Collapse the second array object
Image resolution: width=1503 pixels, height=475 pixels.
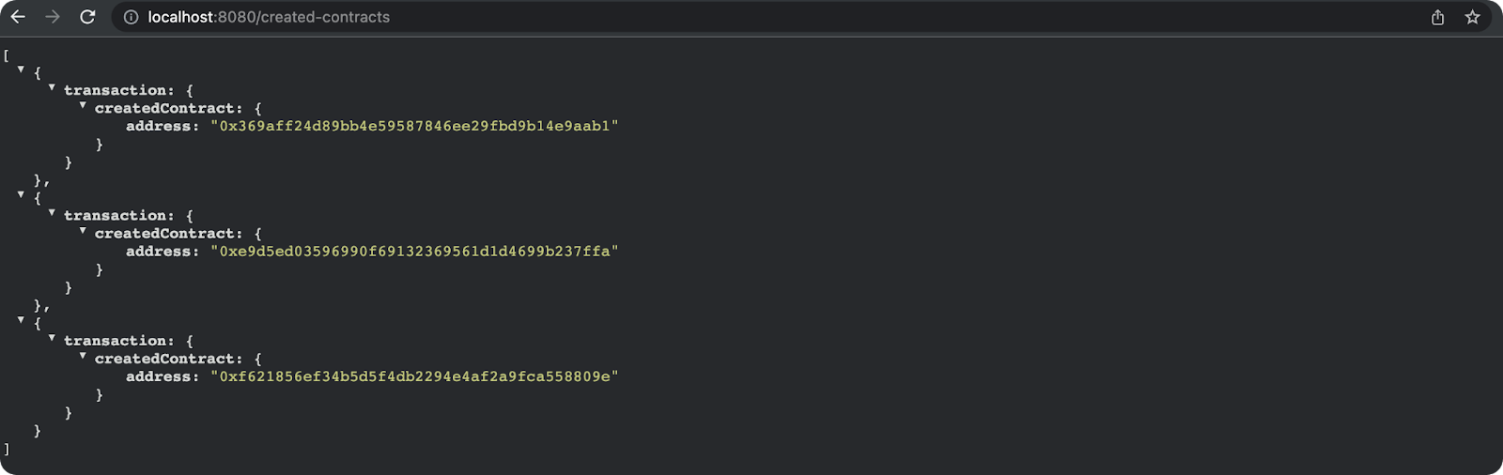pos(21,194)
